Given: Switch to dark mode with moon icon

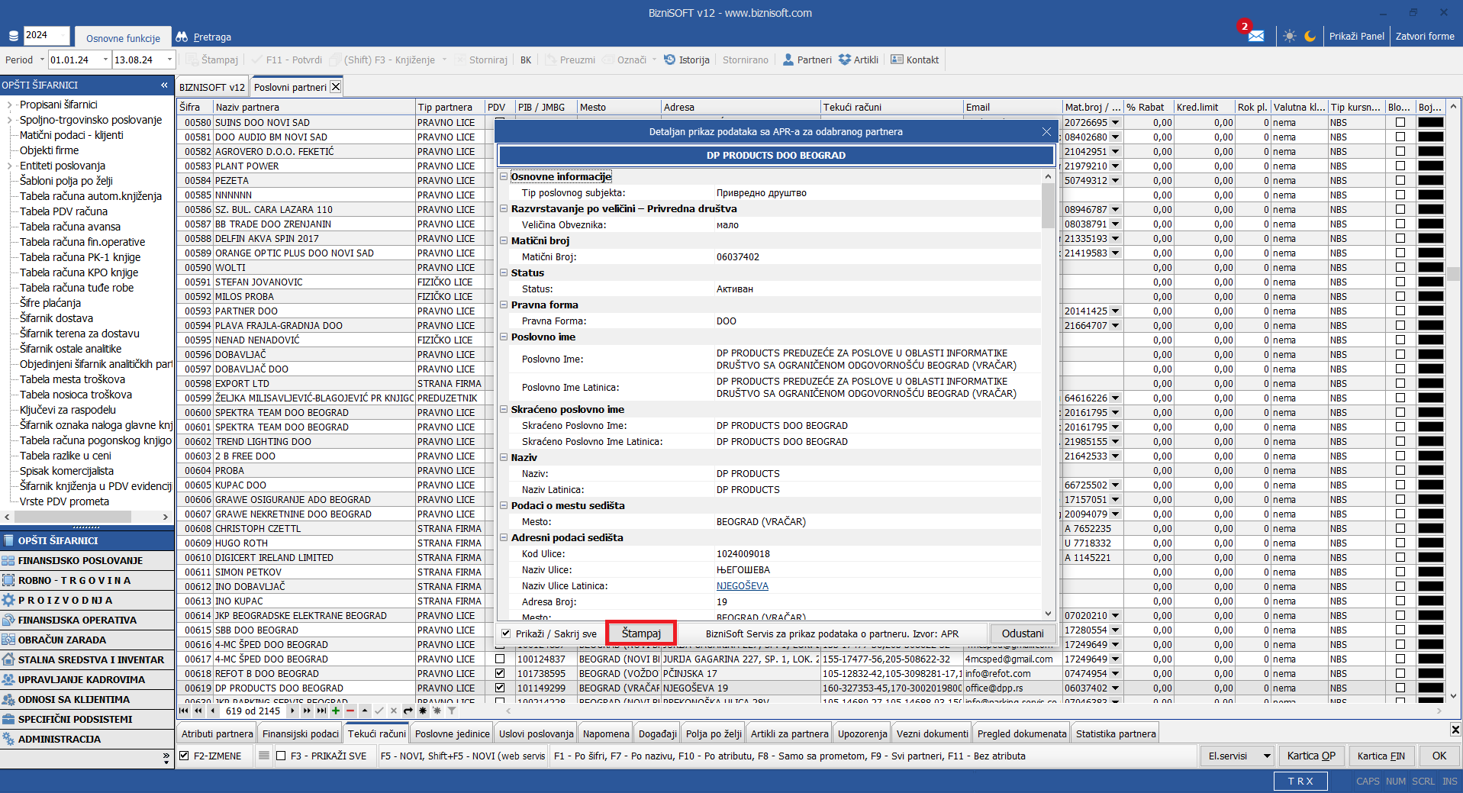Looking at the screenshot, I should [x=1310, y=36].
